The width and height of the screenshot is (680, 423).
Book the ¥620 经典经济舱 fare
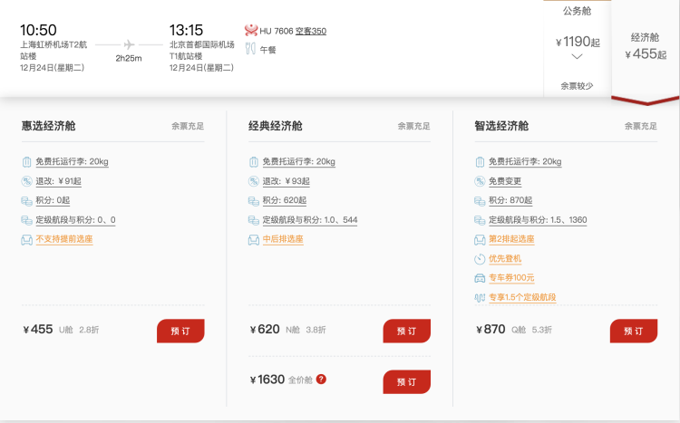(x=406, y=331)
